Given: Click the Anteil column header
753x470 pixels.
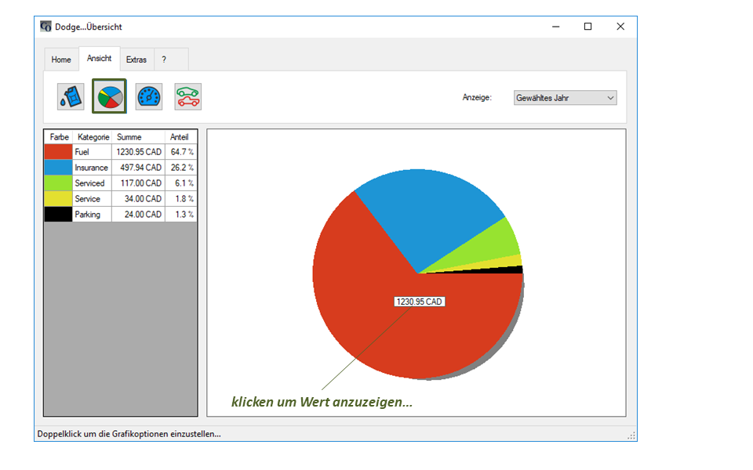Looking at the screenshot, I should tap(180, 137).
